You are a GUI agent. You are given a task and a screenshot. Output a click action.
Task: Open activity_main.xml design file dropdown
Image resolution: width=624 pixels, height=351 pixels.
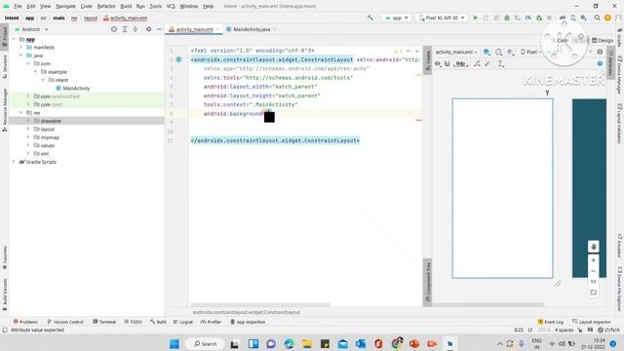(x=456, y=52)
